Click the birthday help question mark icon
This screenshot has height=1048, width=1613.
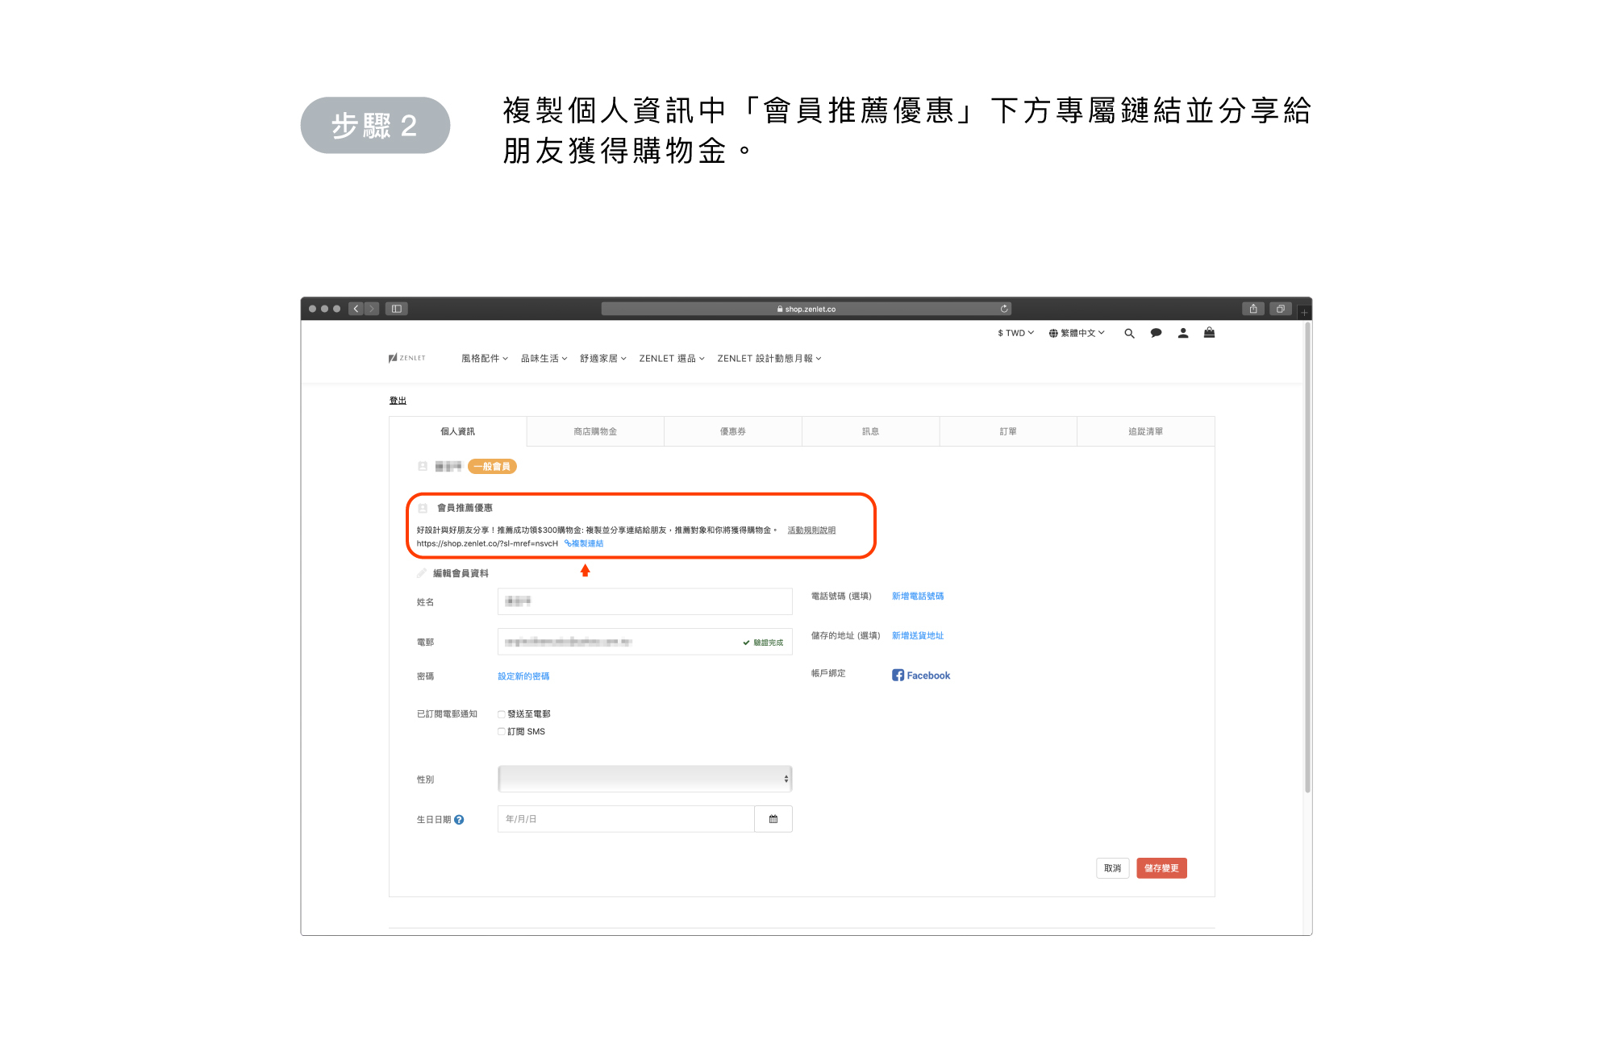point(459,820)
